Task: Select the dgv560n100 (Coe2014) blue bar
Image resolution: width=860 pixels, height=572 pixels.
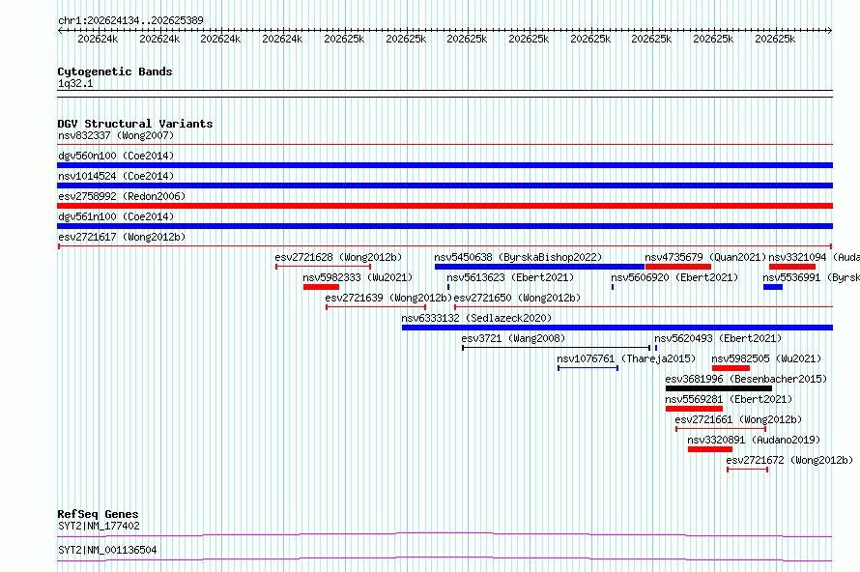Action: pos(444,165)
